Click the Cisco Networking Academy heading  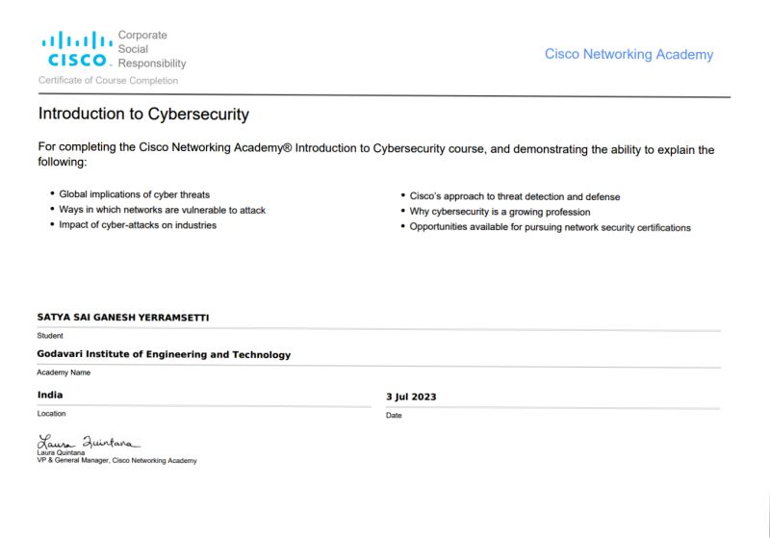[629, 55]
